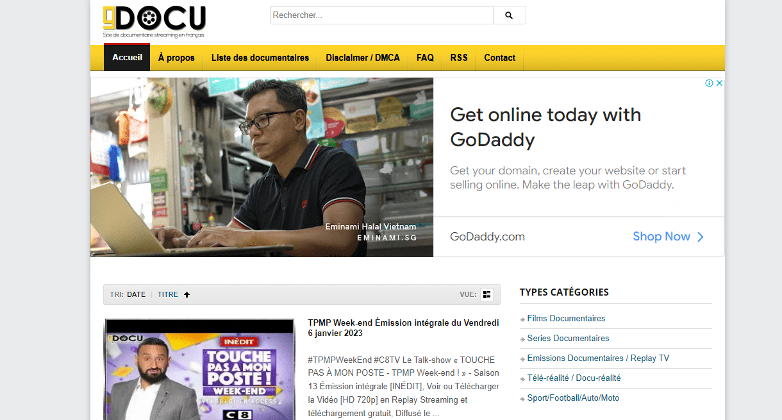Go to the À propos page
The image size is (782, 420).
tap(176, 58)
